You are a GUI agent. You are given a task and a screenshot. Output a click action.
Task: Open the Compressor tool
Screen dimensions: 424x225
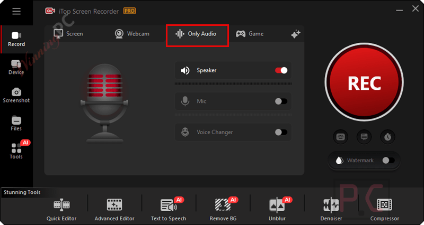tap(385, 210)
